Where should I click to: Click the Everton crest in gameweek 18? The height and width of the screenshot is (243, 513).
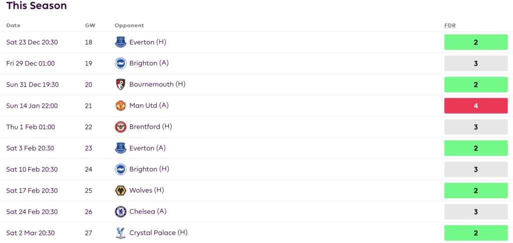coord(120,42)
